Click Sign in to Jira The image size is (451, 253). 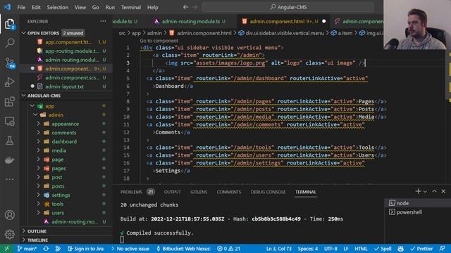tap(86, 249)
